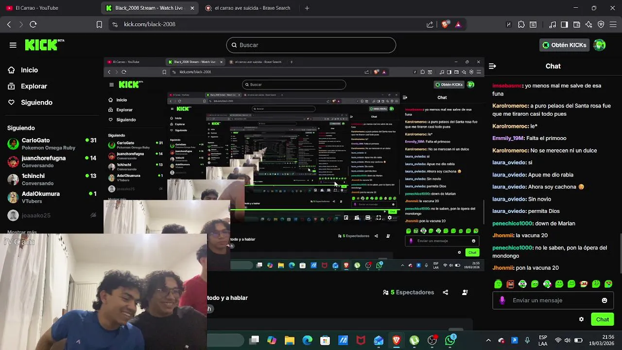The width and height of the screenshot is (622, 350).
Task: Open File Explorer from the taskbar
Action: click(x=289, y=341)
